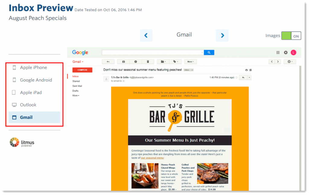Click the '1:46 PM (0 minutes ago)' timestamp
Viewport: 309px width, 195px height.
222,77
